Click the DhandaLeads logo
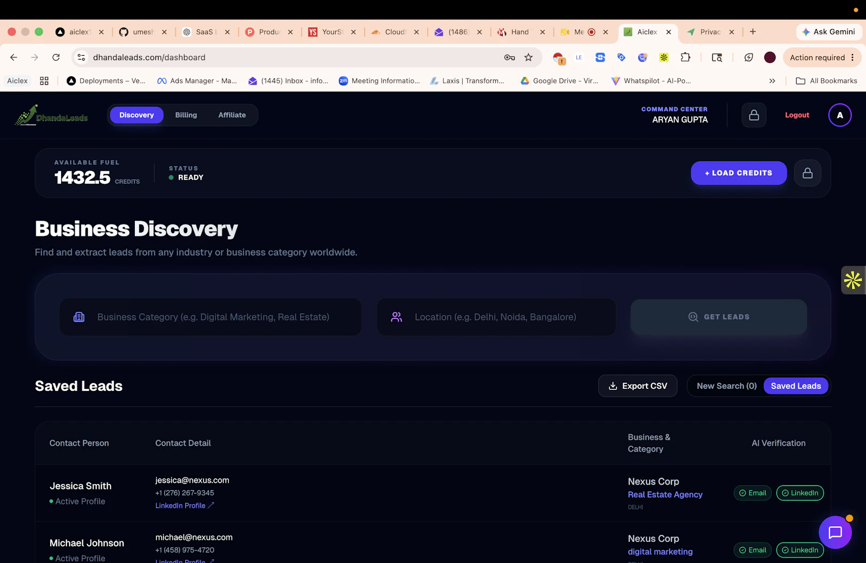This screenshot has width=866, height=563. pyautogui.click(x=52, y=115)
